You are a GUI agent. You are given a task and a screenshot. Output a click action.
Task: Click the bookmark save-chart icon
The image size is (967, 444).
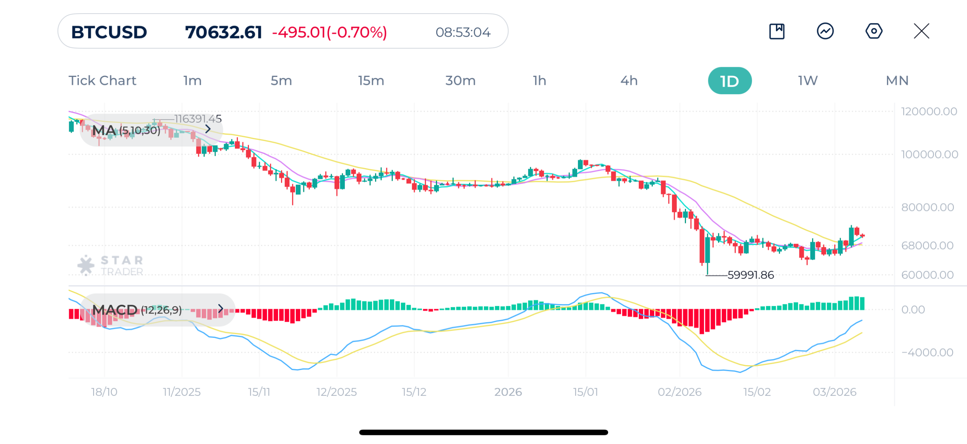point(777,32)
